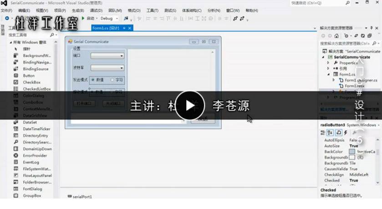Click the sync icon in Solution Explorer toolbar

tap(356, 36)
